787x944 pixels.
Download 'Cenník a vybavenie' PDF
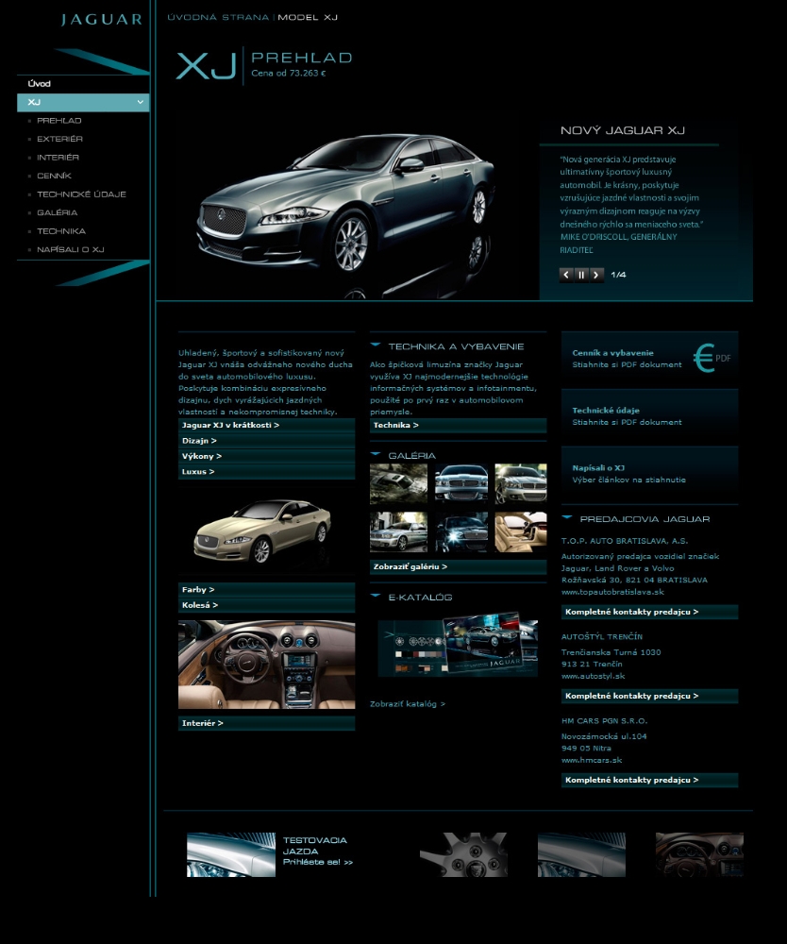[x=649, y=359]
